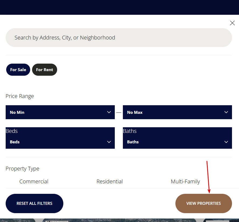Click the address, city, or neighborhood search field
Screen dimensions: 239x222
point(119,38)
